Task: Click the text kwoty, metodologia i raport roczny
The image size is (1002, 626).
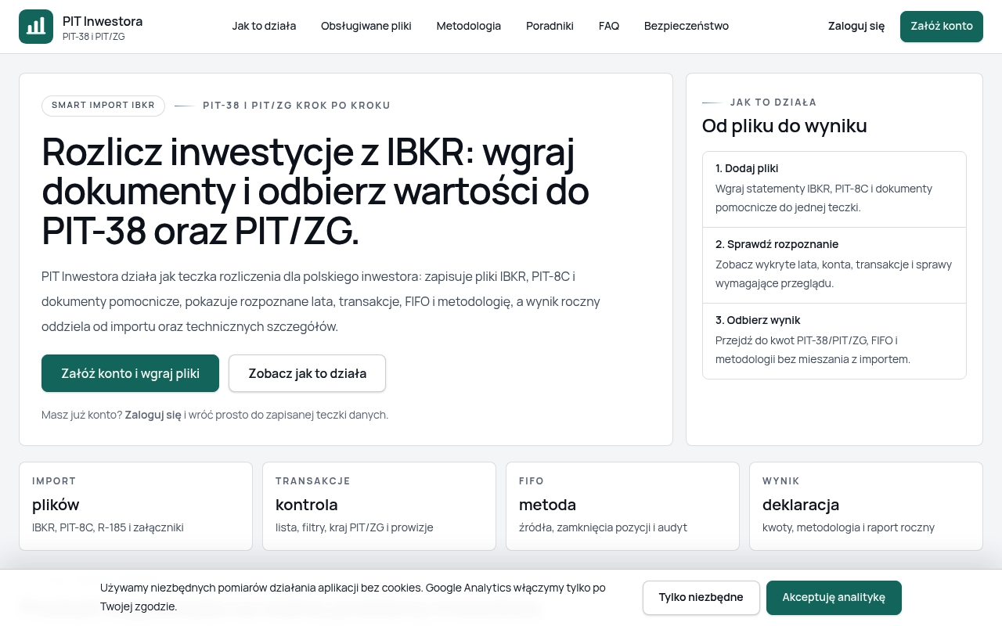Action: [849, 527]
